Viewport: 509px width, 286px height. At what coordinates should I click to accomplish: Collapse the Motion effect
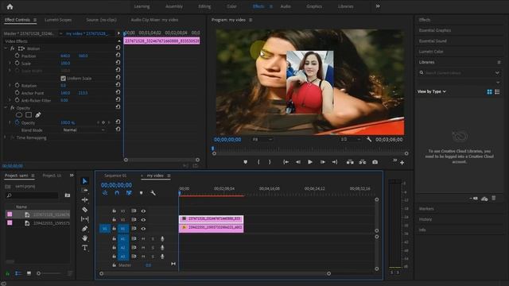[x=6, y=48]
